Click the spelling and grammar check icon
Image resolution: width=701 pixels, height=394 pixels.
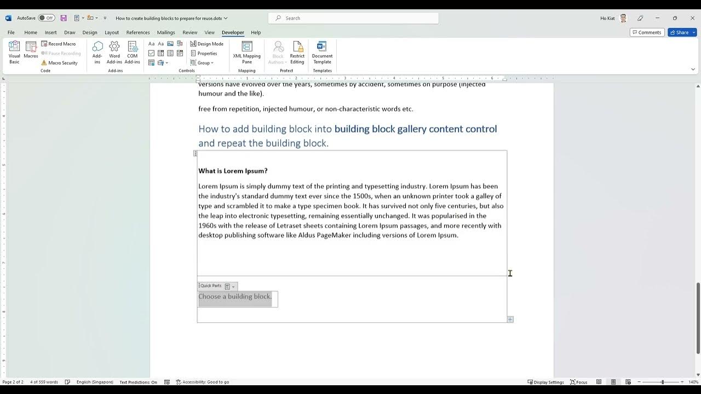(x=67, y=382)
